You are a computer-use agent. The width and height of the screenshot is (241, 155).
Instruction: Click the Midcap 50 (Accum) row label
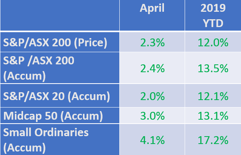coord(60,115)
